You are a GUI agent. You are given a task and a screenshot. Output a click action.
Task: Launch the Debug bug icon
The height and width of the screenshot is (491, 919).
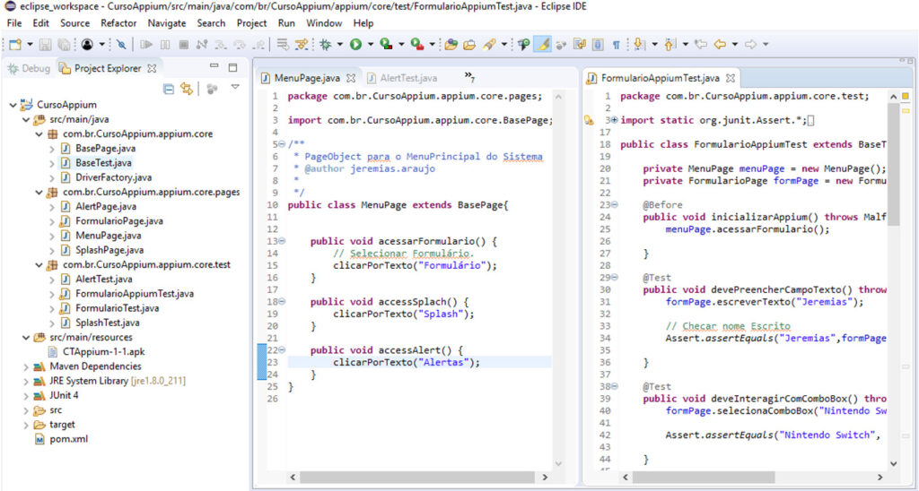point(326,45)
